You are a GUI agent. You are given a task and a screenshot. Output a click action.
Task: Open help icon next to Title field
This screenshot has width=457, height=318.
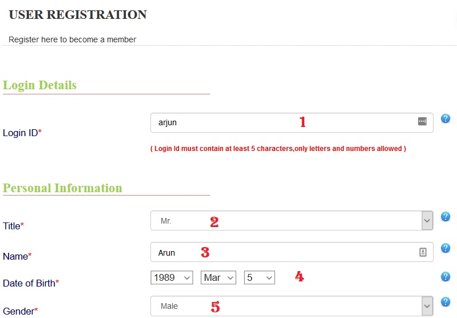[x=446, y=217]
